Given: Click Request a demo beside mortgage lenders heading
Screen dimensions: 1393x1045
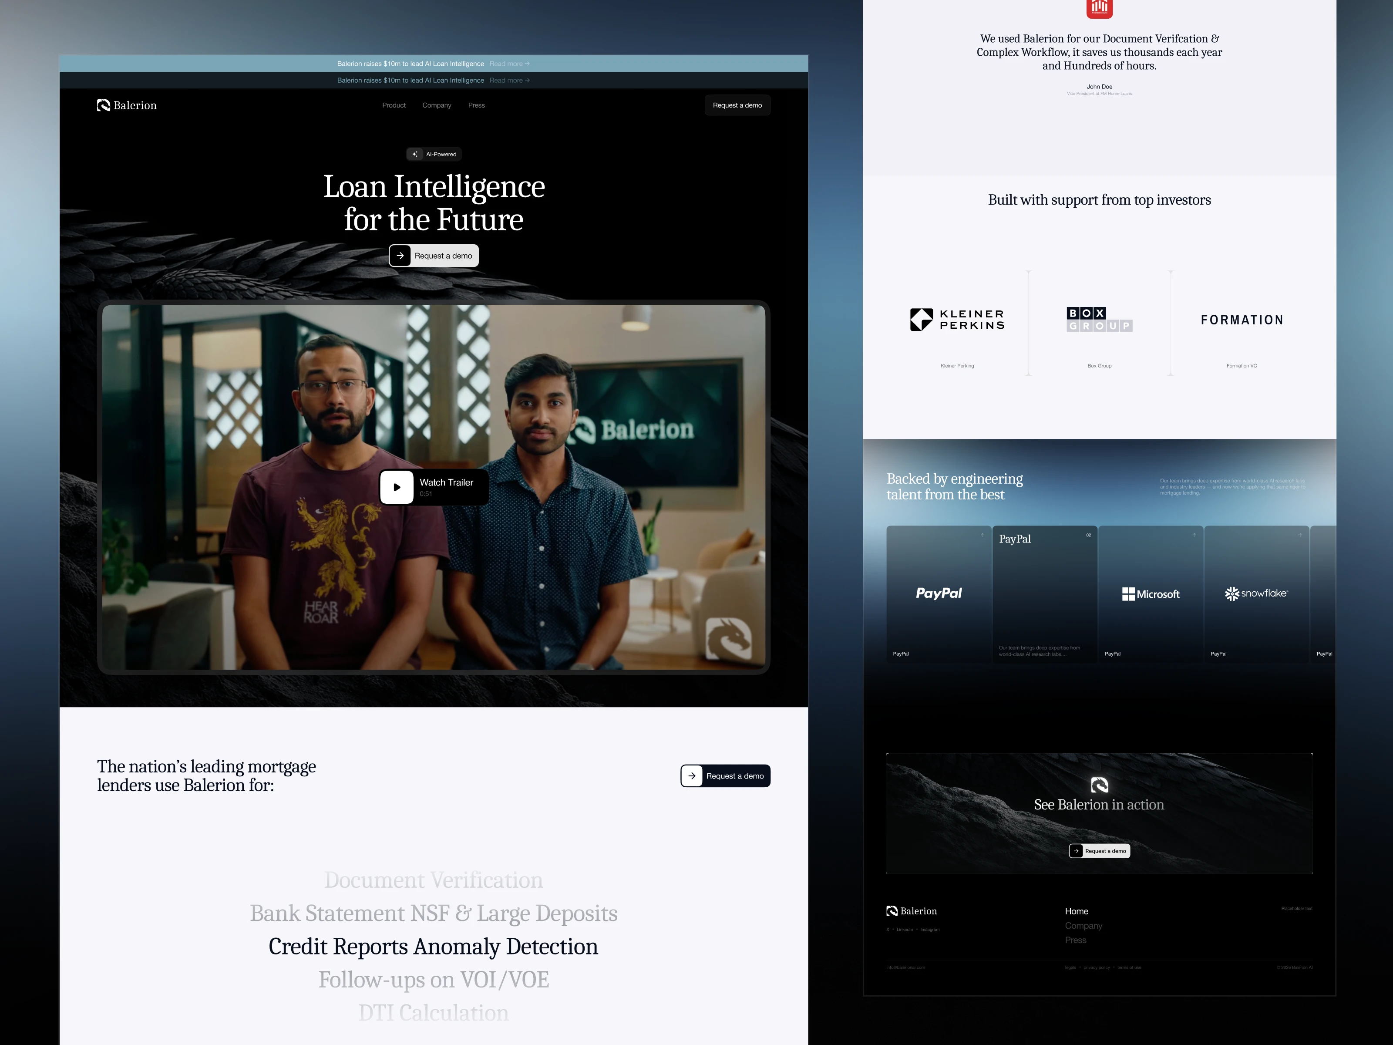Looking at the screenshot, I should [725, 776].
